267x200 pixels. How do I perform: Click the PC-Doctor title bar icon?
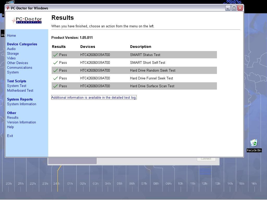pos(8,8)
